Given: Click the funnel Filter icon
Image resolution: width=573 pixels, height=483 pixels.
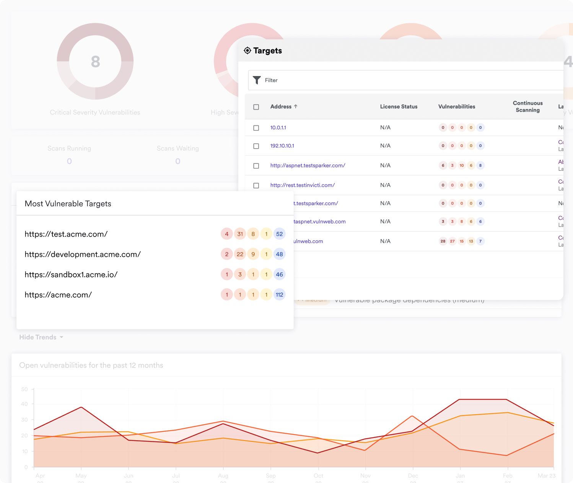Looking at the screenshot, I should point(257,80).
